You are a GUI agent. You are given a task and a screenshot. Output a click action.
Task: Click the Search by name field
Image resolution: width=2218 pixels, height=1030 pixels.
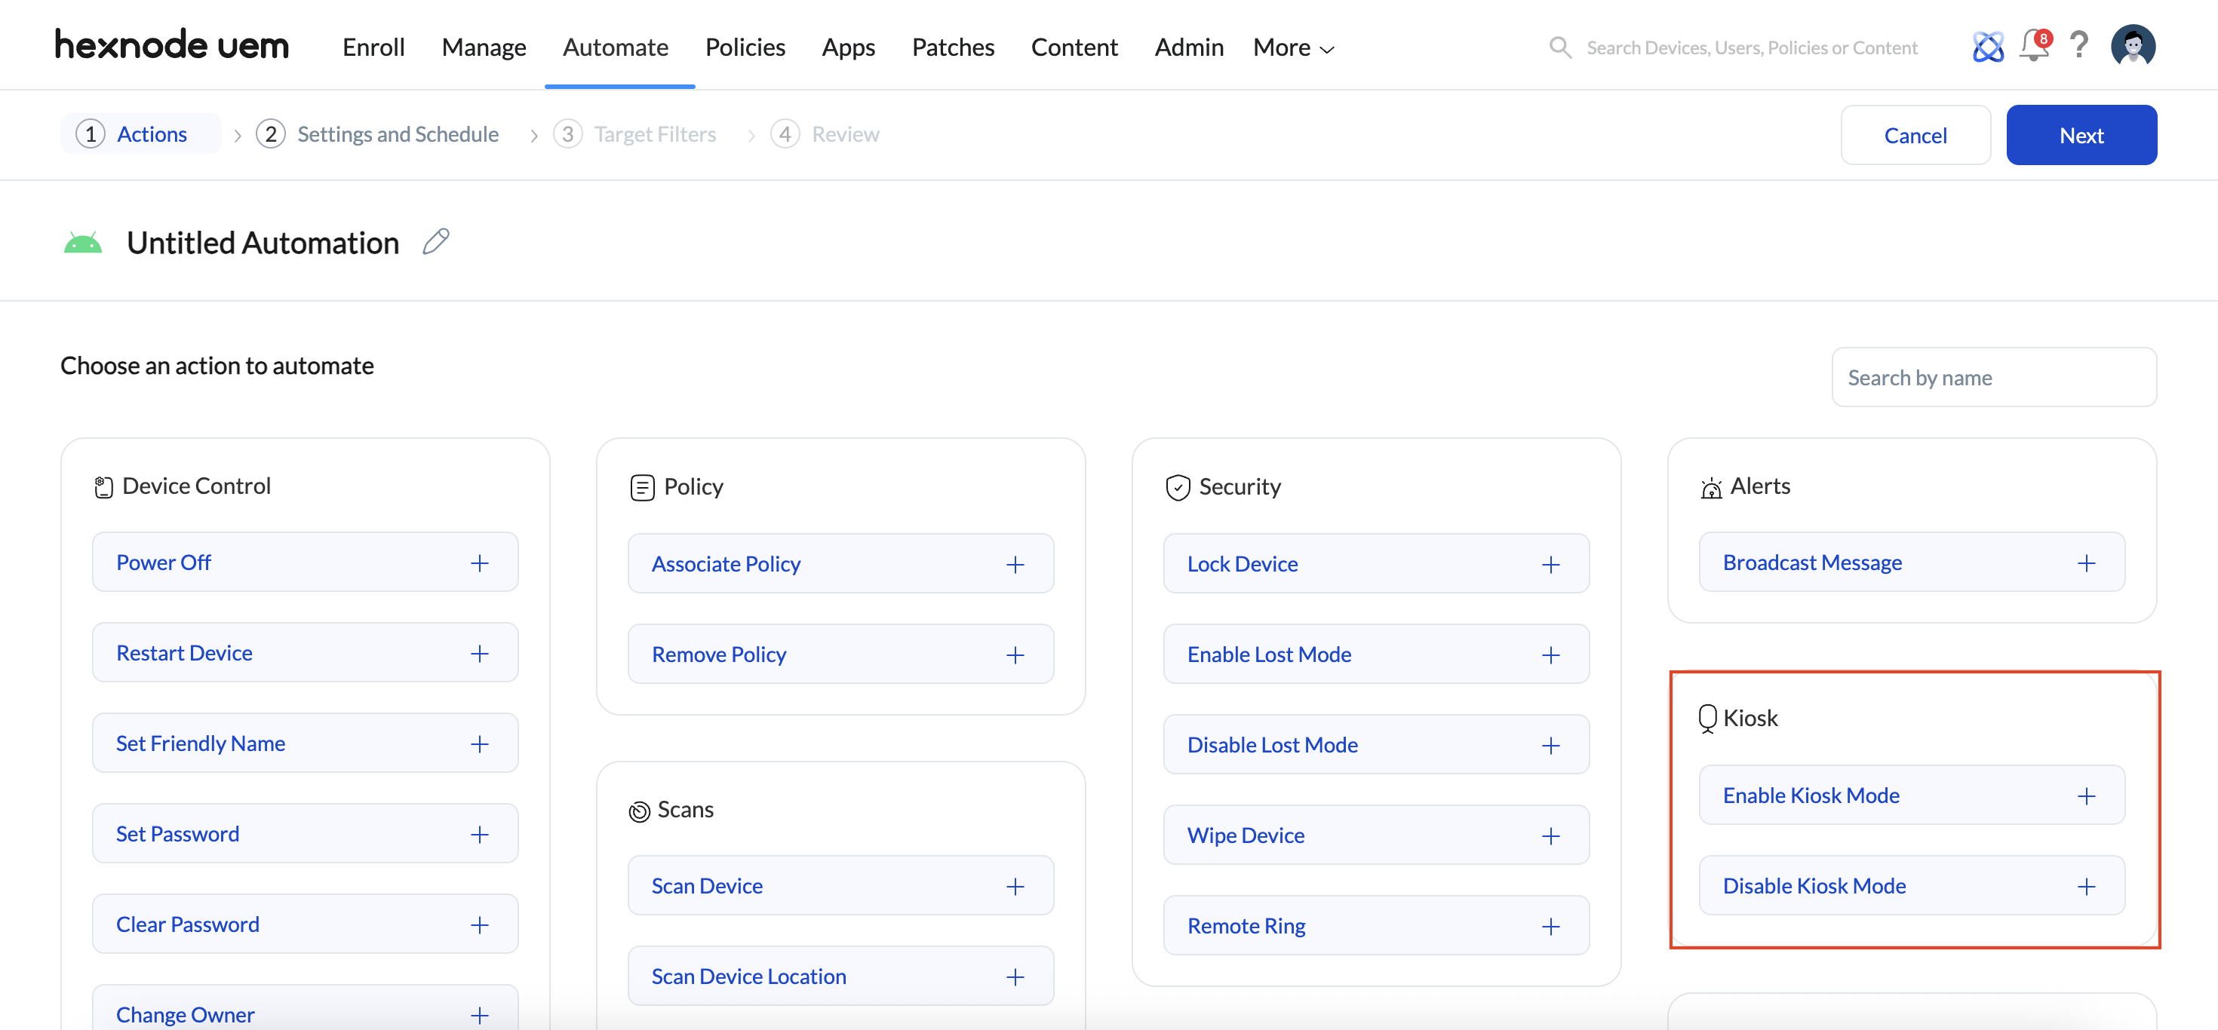click(1993, 378)
